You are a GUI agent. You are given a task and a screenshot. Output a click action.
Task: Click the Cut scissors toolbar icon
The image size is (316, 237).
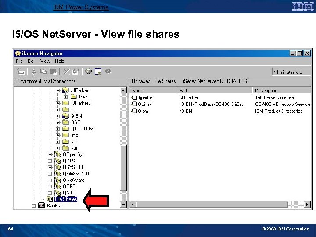(x=34, y=72)
